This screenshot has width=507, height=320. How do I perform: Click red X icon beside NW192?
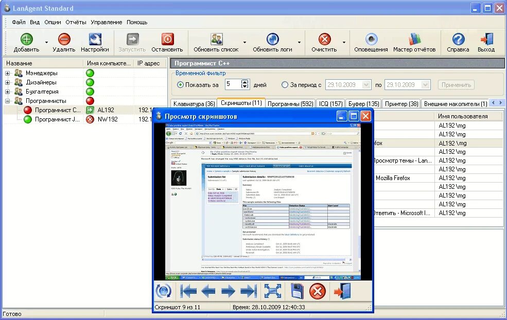pyautogui.click(x=90, y=119)
